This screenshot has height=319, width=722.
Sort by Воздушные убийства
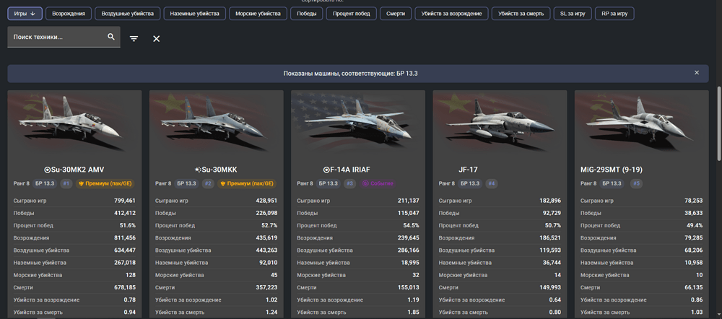(128, 14)
